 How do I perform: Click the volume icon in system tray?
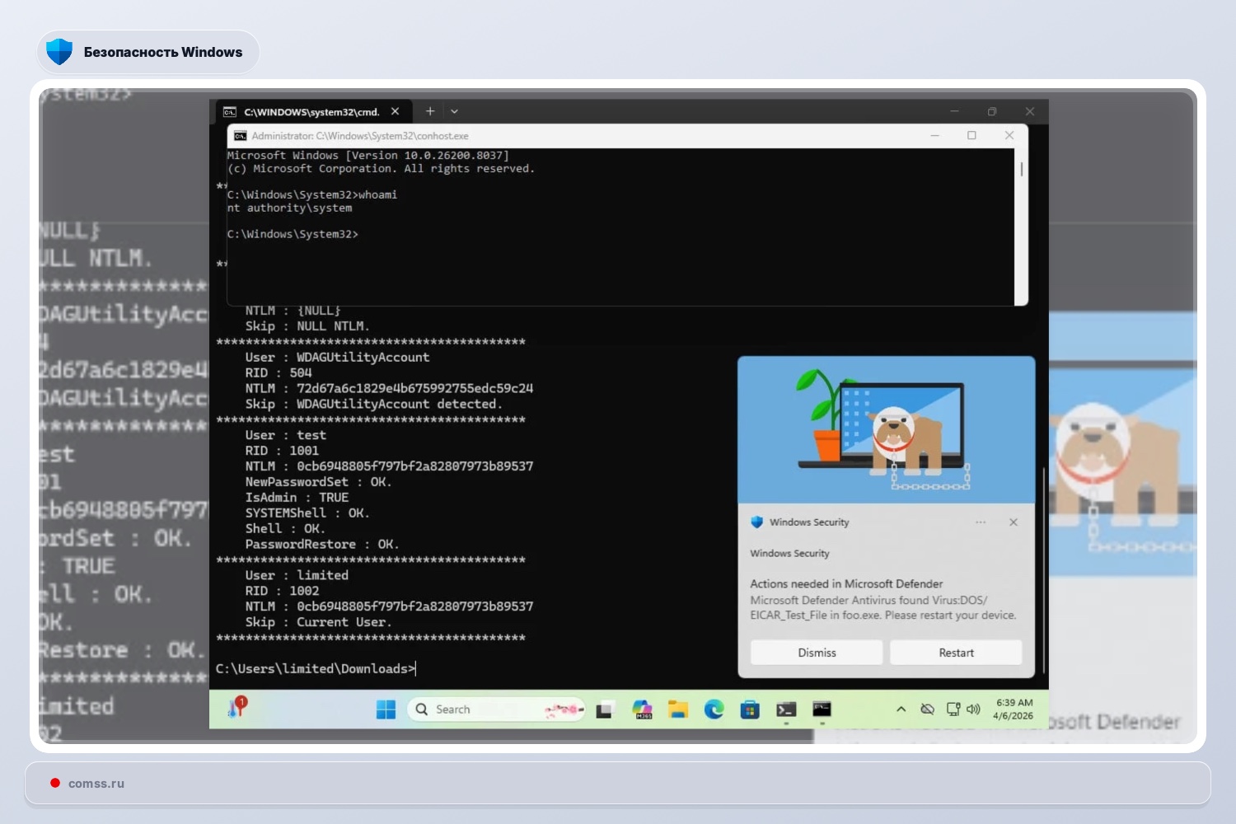975,707
